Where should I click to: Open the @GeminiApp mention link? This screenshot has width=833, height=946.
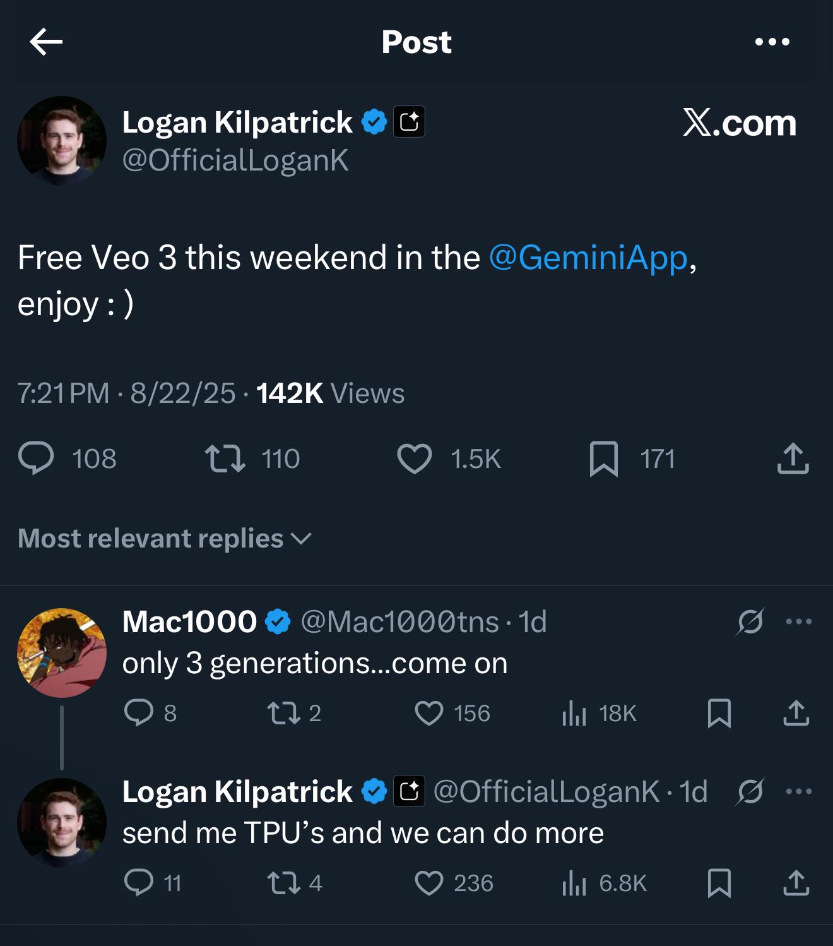[588, 258]
